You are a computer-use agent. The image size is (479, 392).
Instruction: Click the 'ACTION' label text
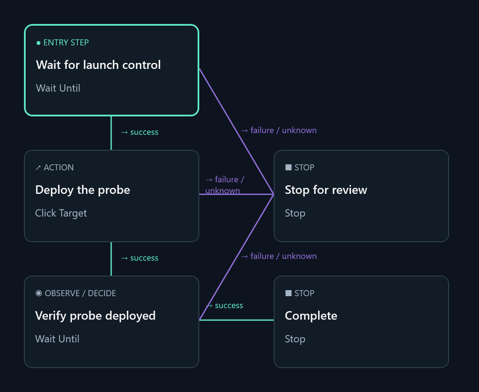point(59,168)
